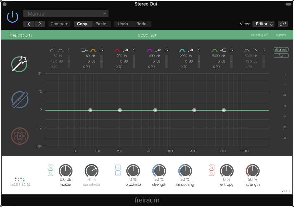
Task: Go to the next preset arrow
Action: click(x=40, y=24)
